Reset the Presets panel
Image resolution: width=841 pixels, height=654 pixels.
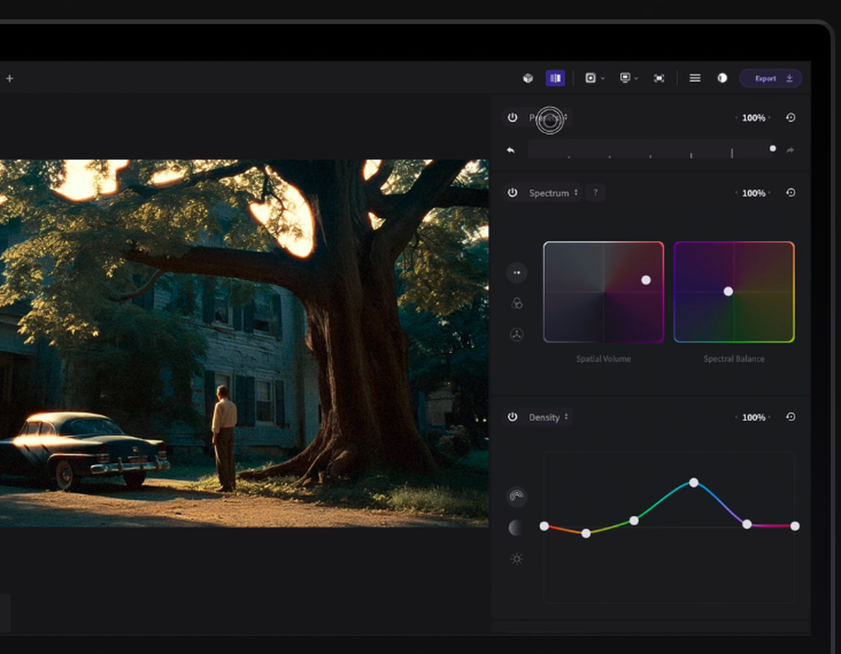pos(791,118)
